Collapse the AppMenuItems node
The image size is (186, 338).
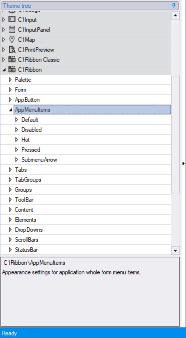(10, 110)
